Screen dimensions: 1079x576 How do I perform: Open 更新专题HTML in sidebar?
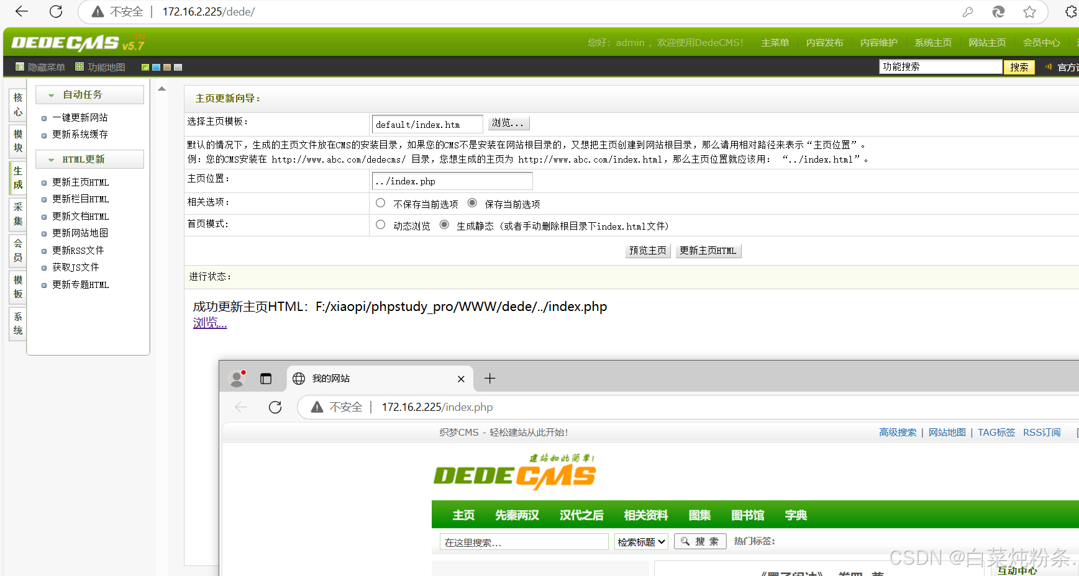(80, 284)
